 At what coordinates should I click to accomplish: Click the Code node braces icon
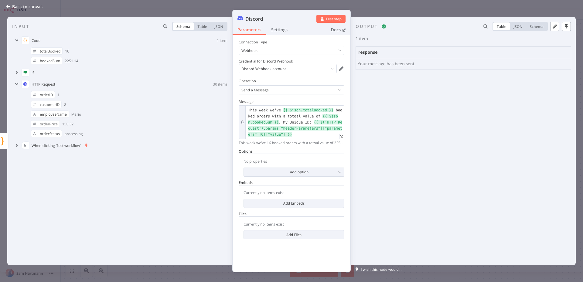25,40
